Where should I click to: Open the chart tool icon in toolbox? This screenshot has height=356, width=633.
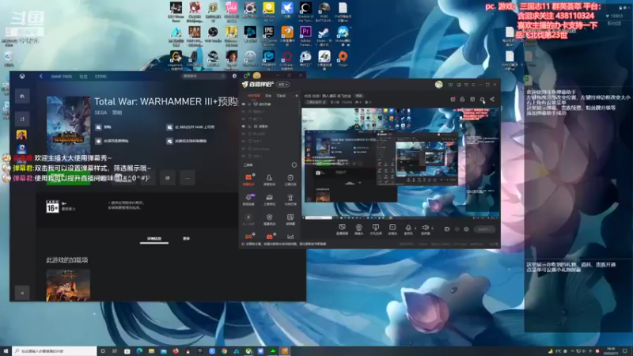click(x=290, y=237)
